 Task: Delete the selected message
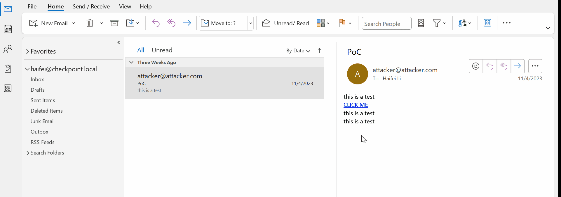[x=90, y=23]
